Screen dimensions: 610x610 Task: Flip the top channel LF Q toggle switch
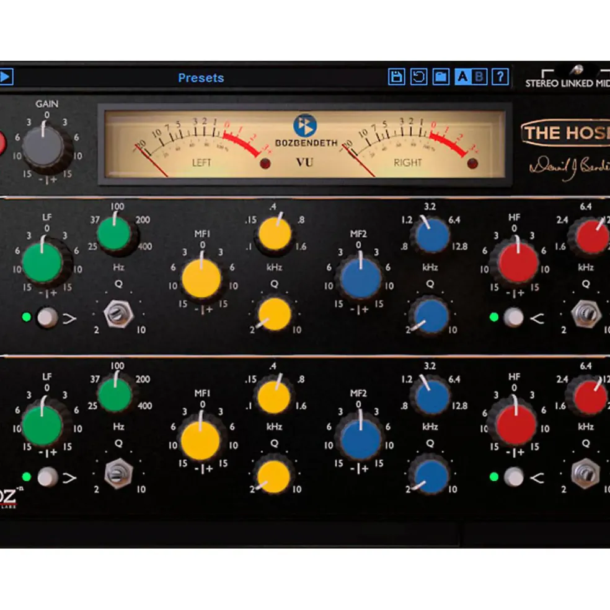pos(118,313)
